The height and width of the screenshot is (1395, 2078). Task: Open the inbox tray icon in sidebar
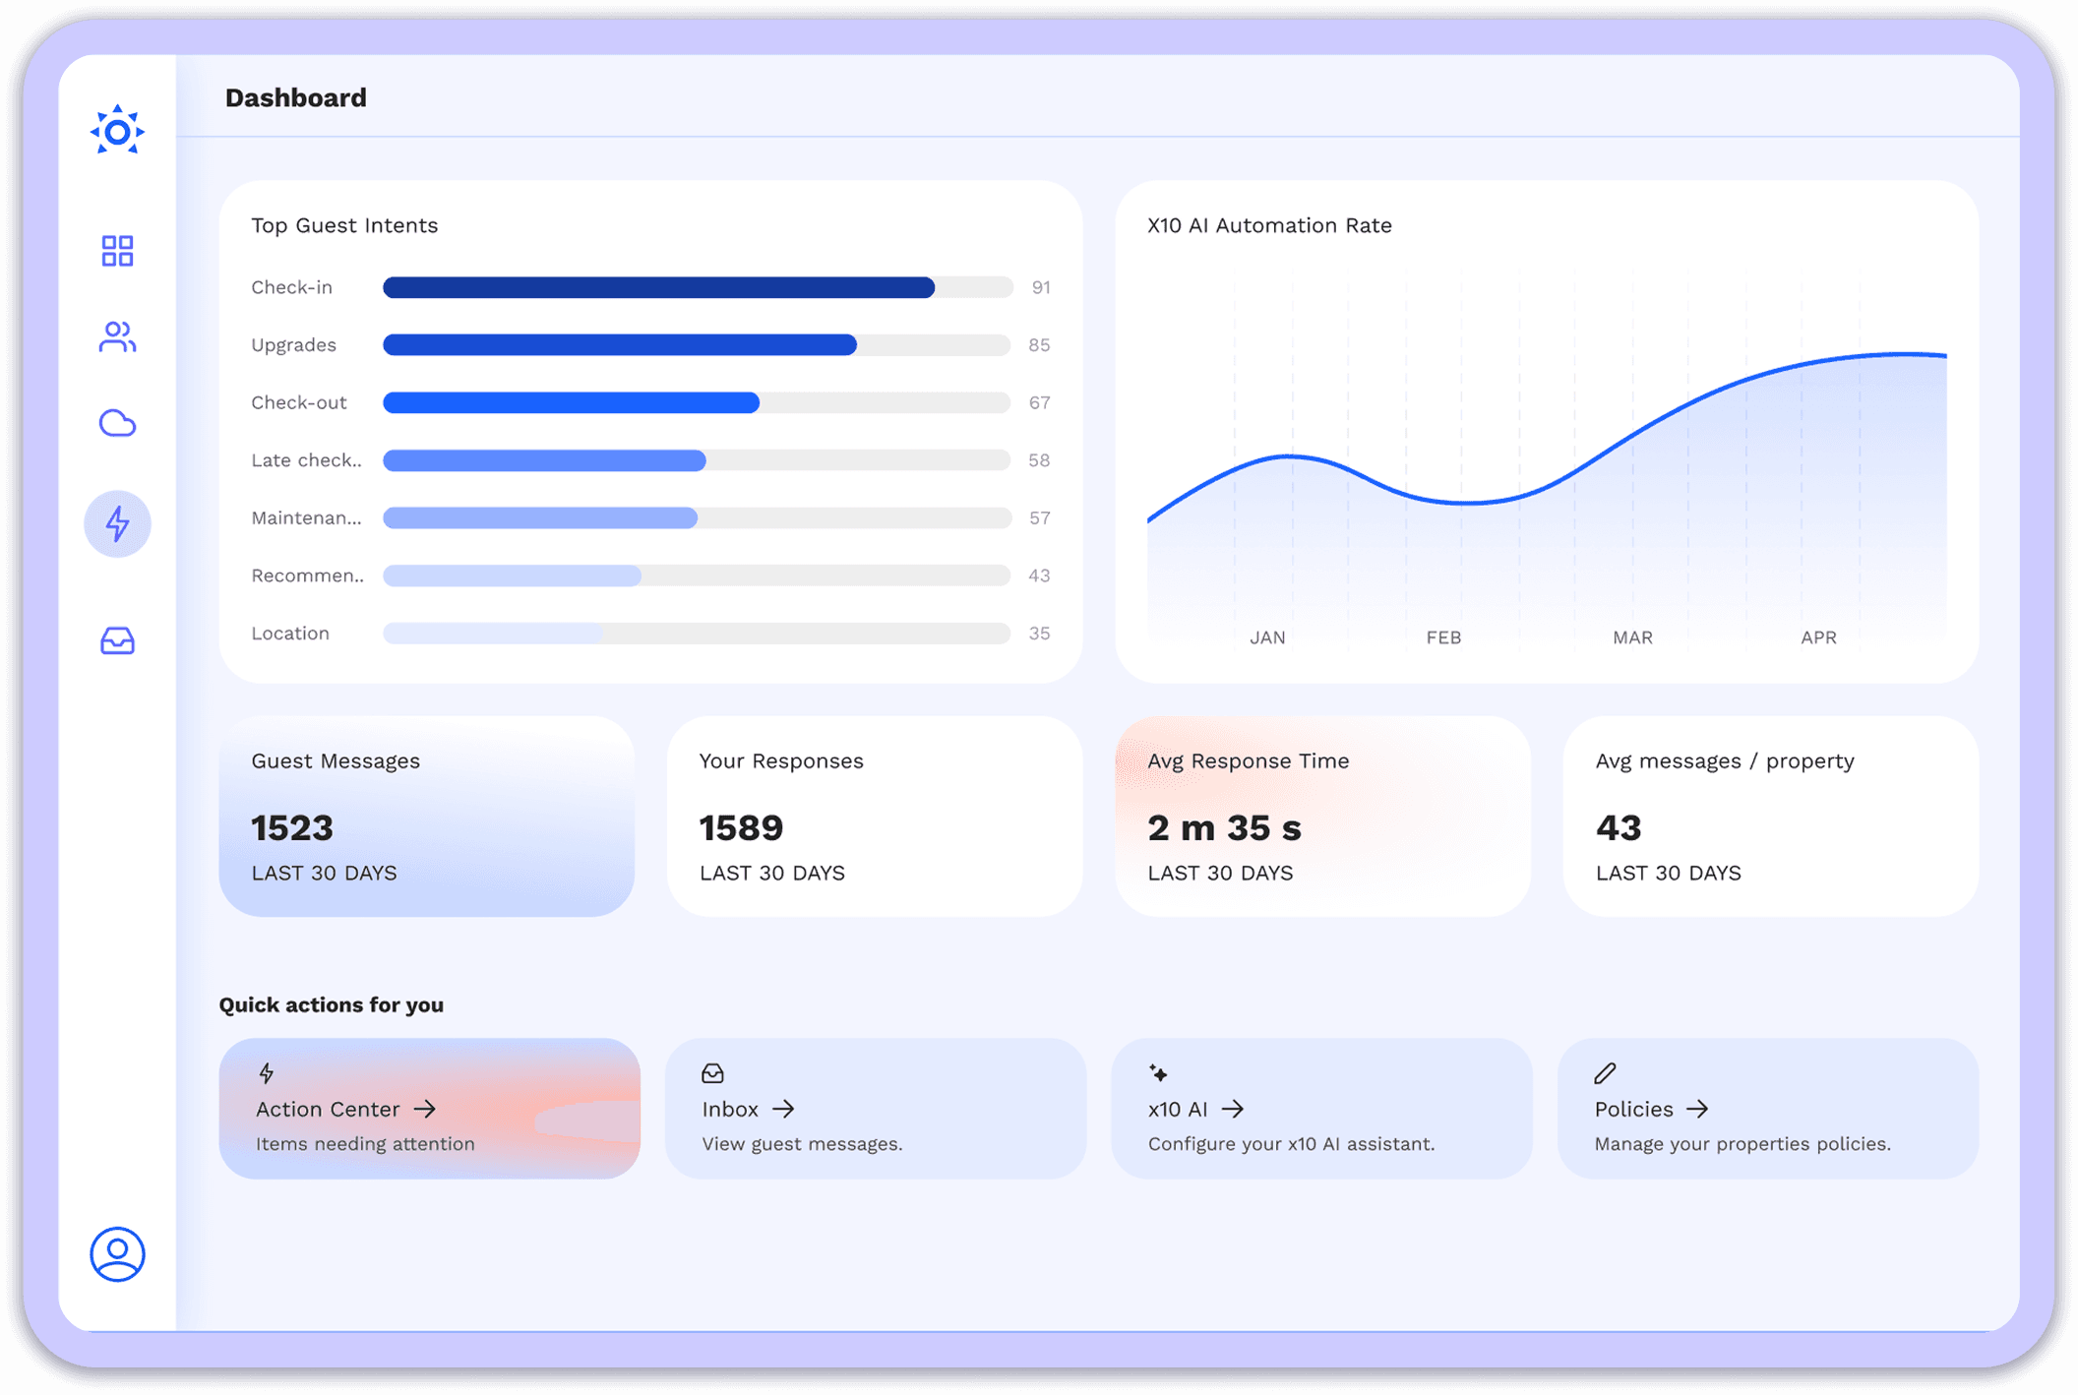117,641
